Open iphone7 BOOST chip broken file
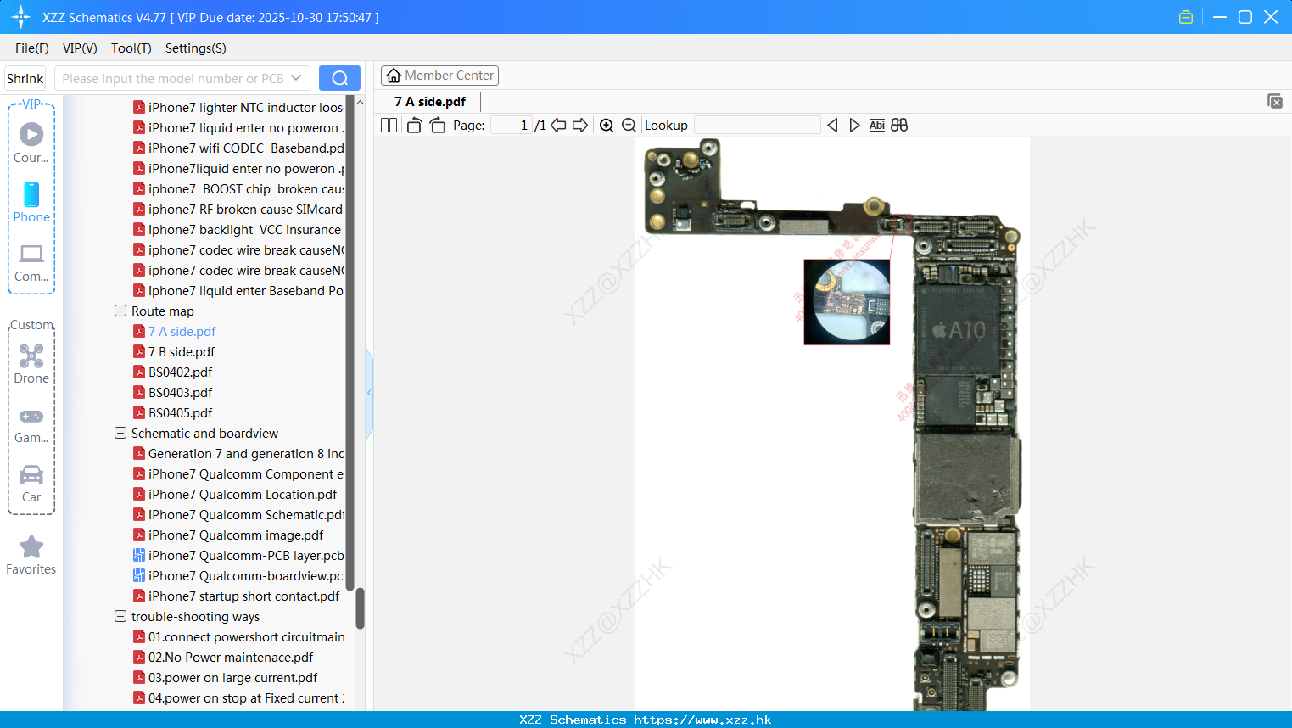This screenshot has width=1292, height=728. [x=246, y=188]
